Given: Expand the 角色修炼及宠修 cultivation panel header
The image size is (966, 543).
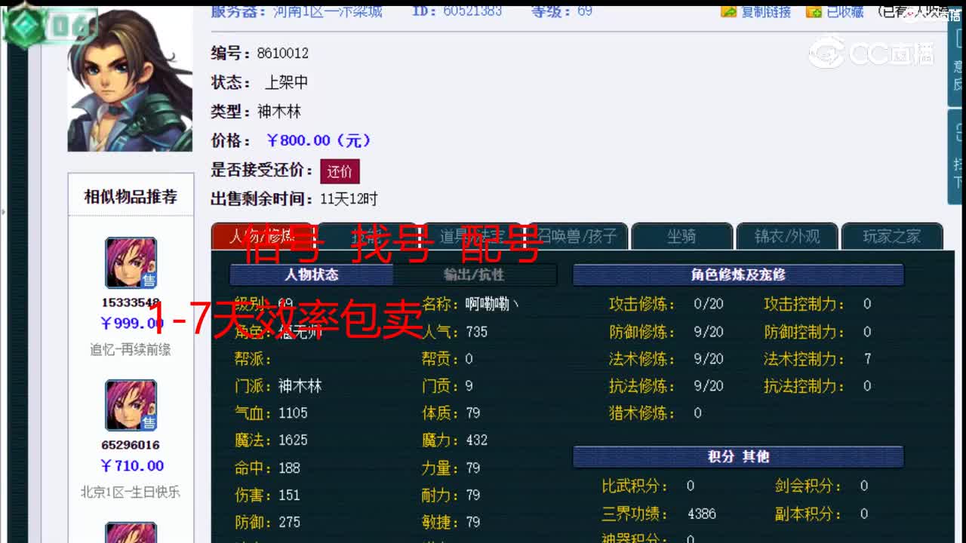Looking at the screenshot, I should pyautogui.click(x=737, y=275).
